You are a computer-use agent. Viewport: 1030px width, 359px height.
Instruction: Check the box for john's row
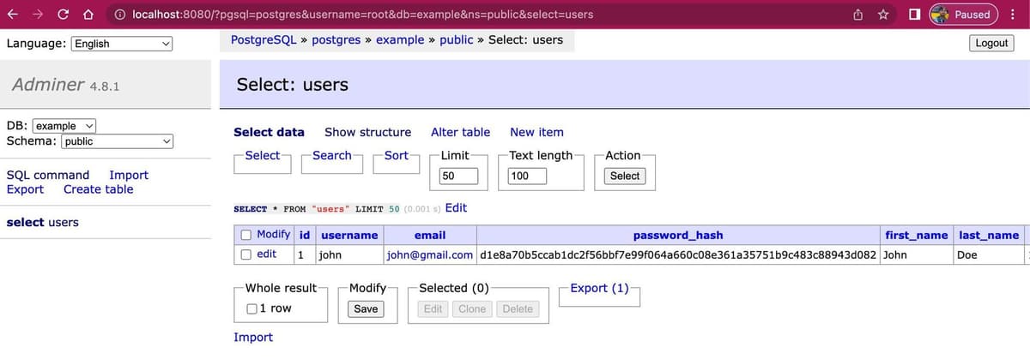click(246, 254)
